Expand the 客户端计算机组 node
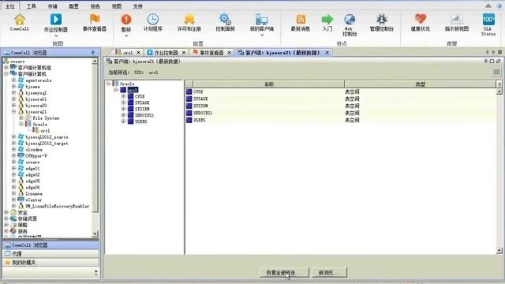This screenshot has height=284, width=505. click(6, 68)
